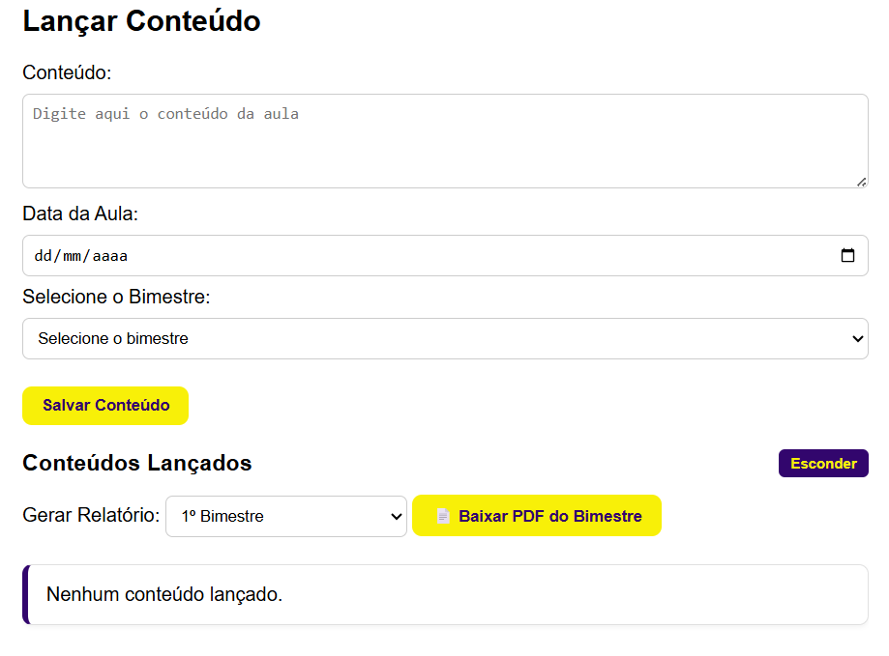889x656 pixels.
Task: Select the Lançar Conteúdo heading
Action: (x=141, y=21)
